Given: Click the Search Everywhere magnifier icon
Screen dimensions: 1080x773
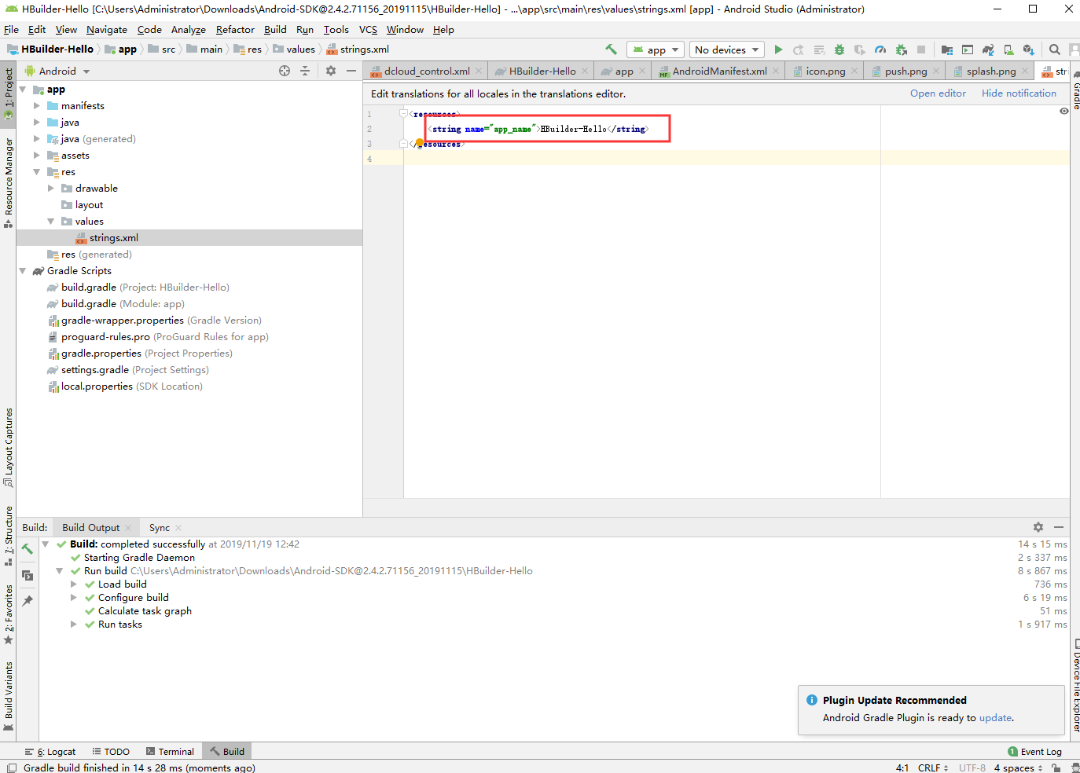Looking at the screenshot, I should [x=1055, y=49].
